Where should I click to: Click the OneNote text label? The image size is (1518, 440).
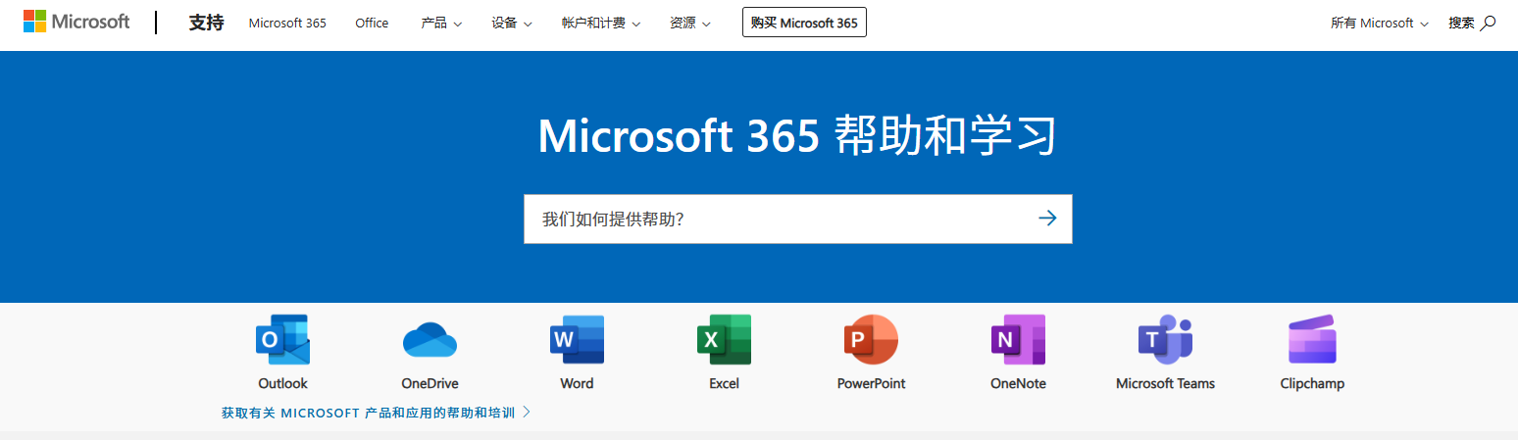coord(1018,383)
